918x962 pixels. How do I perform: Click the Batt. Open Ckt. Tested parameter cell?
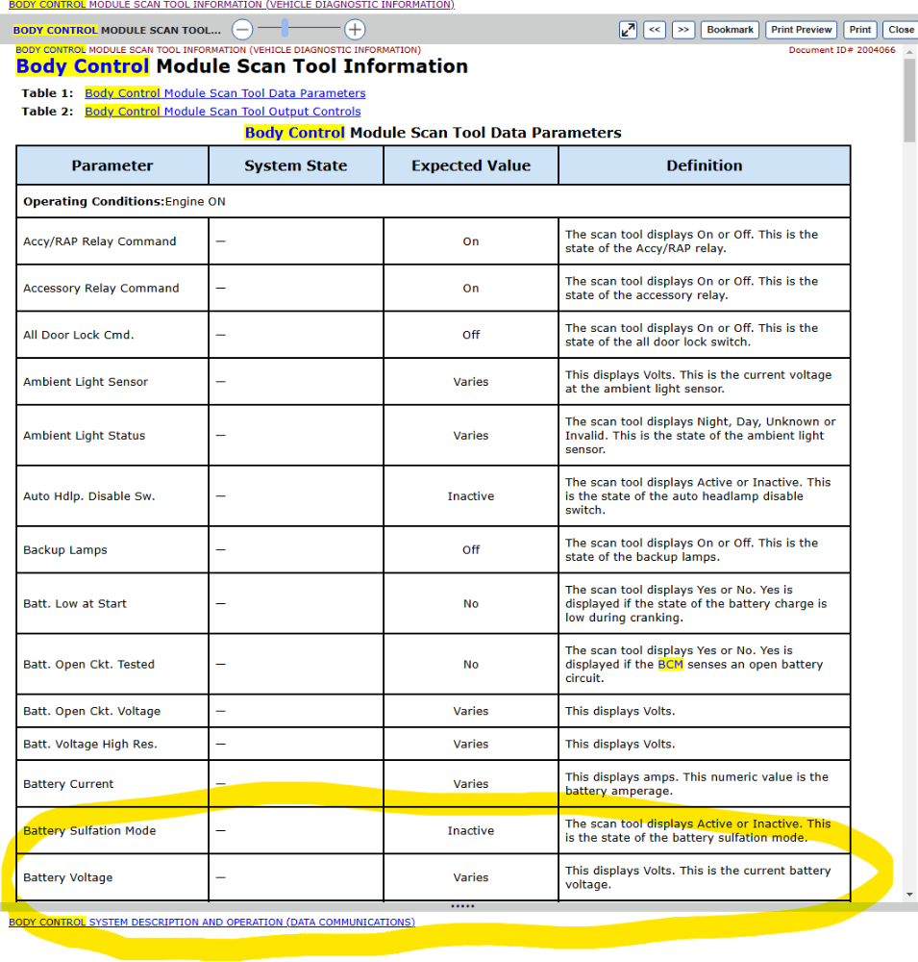tap(112, 665)
